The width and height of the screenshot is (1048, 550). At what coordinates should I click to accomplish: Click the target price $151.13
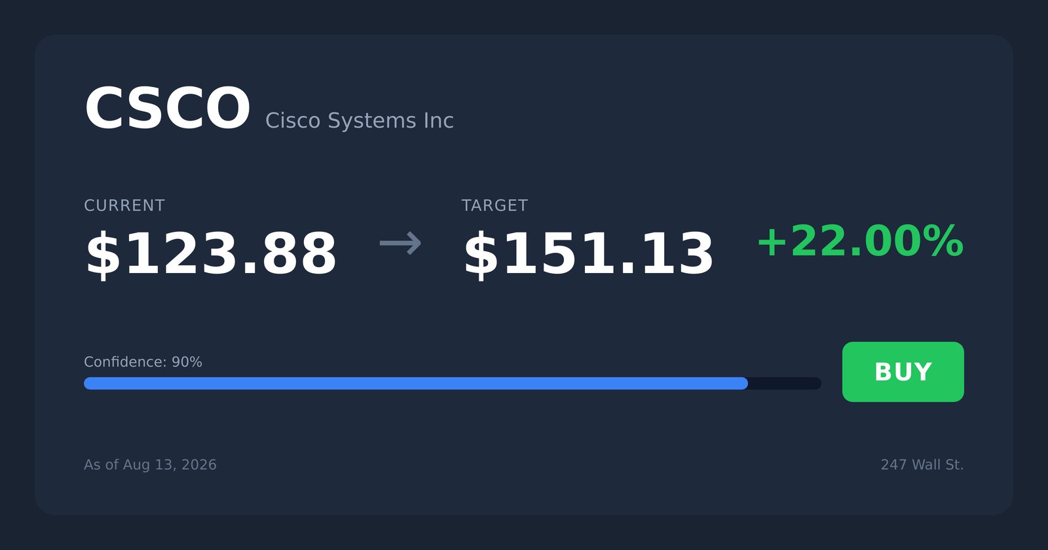[x=588, y=254]
